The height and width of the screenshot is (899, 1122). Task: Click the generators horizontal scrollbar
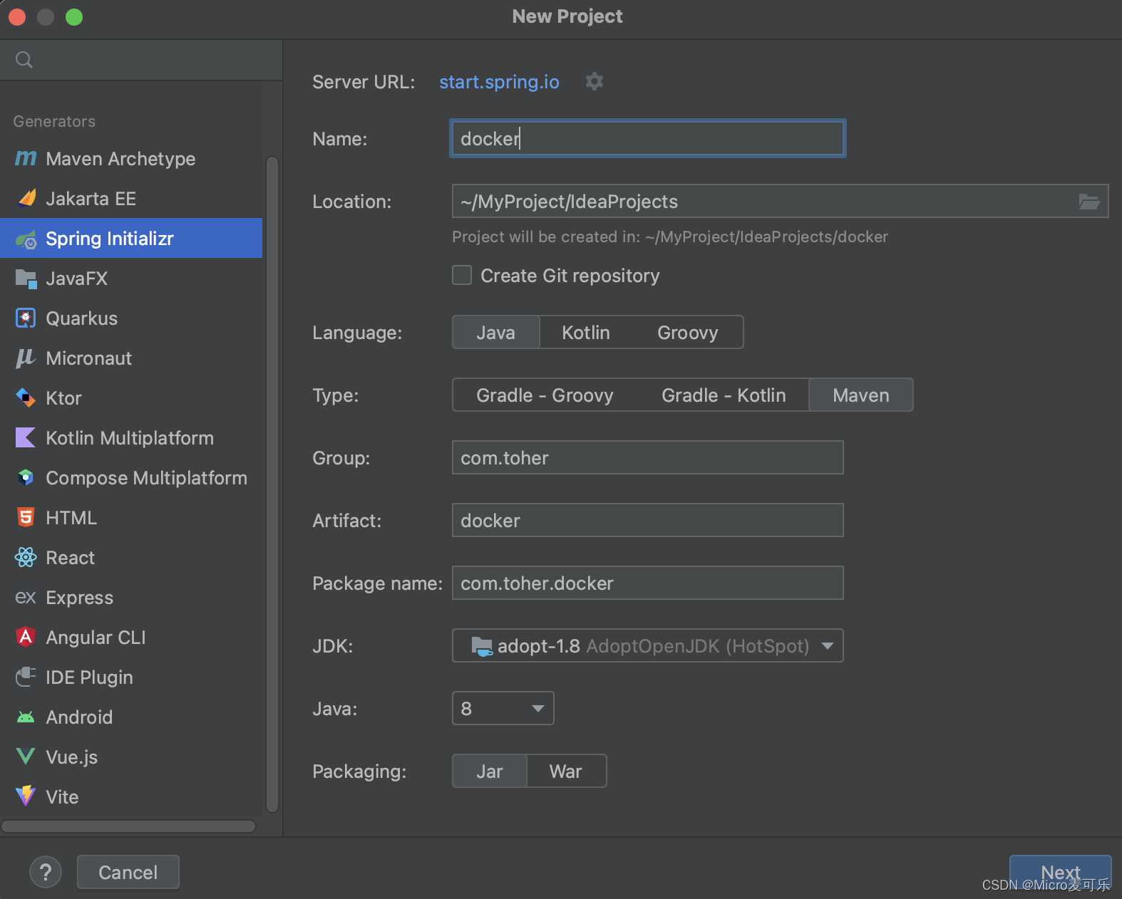click(x=128, y=826)
